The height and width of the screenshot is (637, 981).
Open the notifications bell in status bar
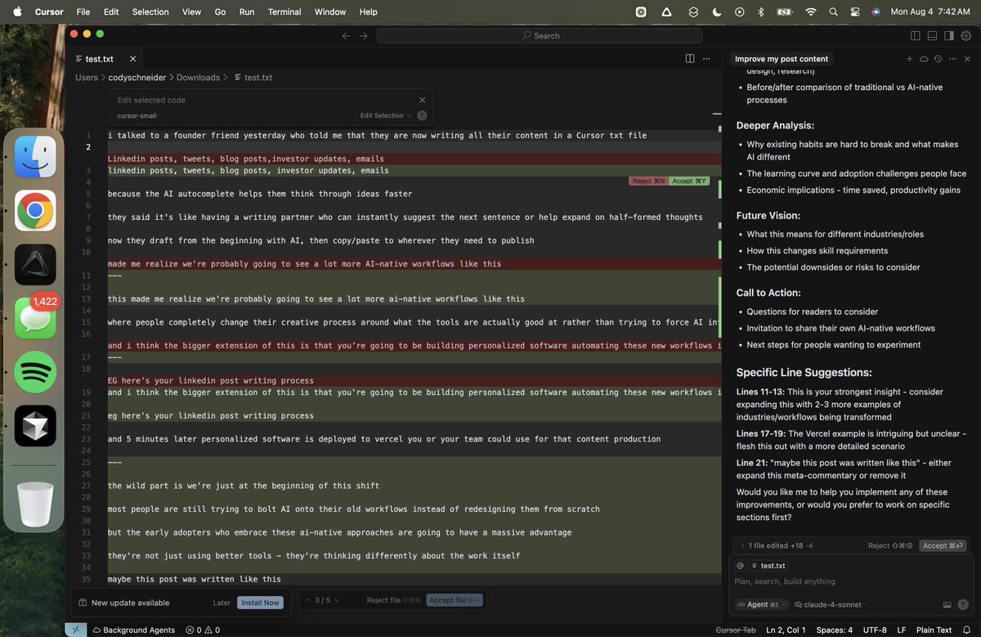coord(966,630)
